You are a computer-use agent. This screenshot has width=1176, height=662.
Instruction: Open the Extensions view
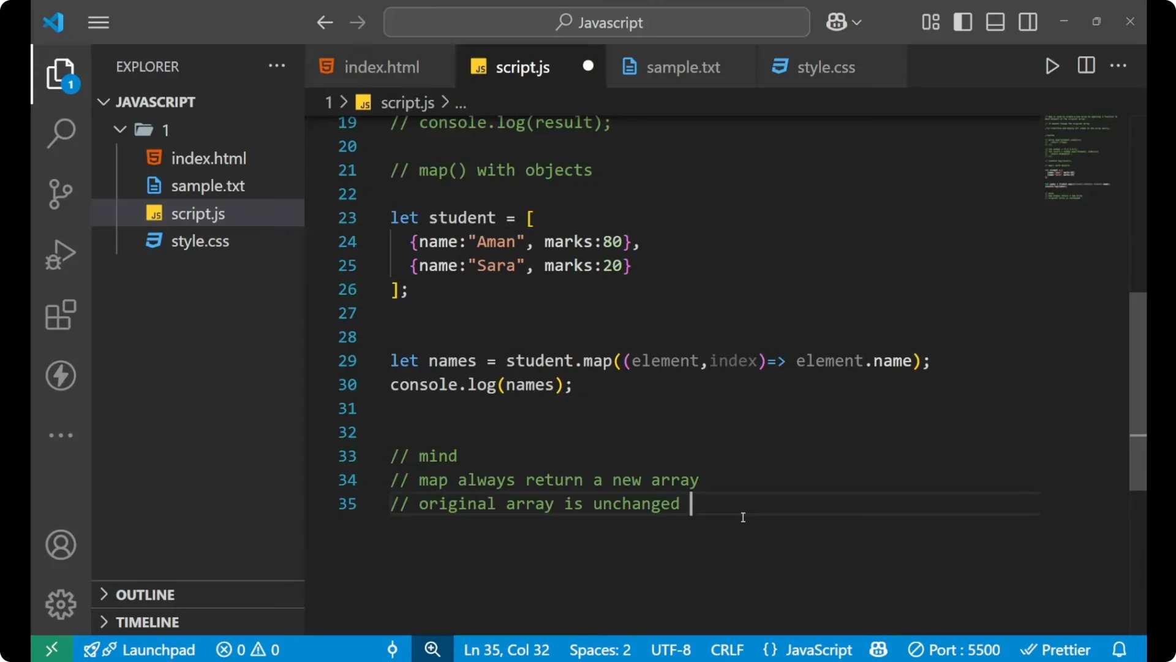61,315
